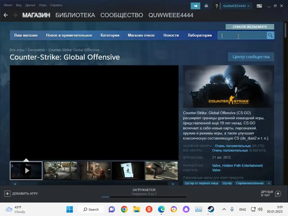Open the Справка menu

tap(56, 5)
